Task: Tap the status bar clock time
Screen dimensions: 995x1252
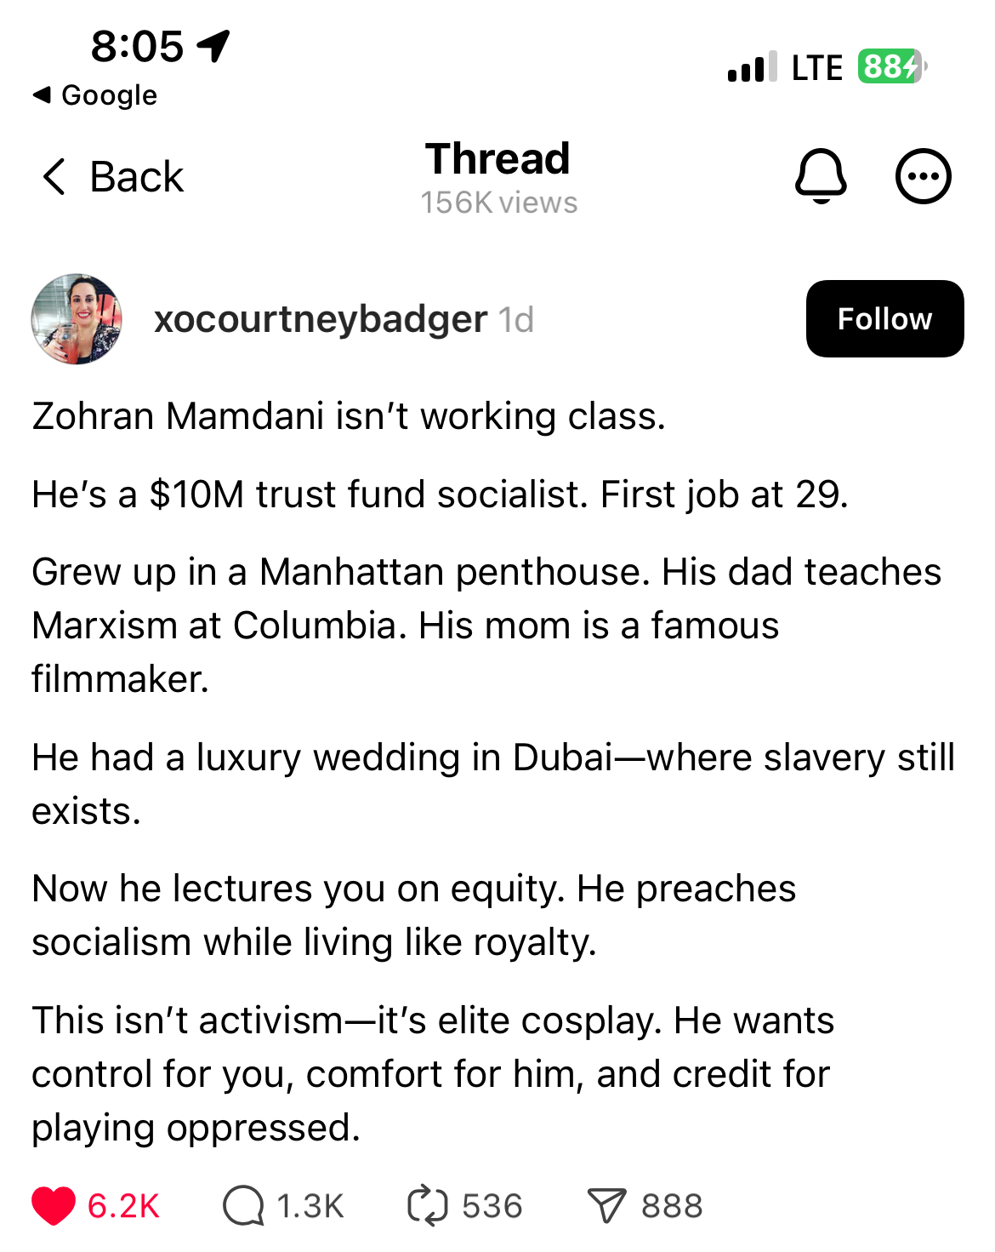Action: tap(137, 46)
